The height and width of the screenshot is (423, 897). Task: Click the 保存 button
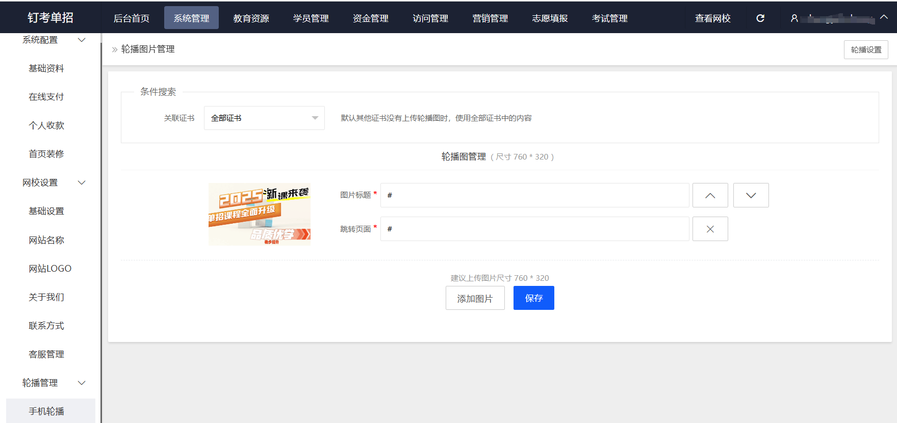[x=533, y=298]
